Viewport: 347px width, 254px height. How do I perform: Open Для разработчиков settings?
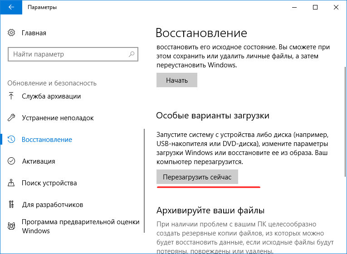[x=53, y=205]
